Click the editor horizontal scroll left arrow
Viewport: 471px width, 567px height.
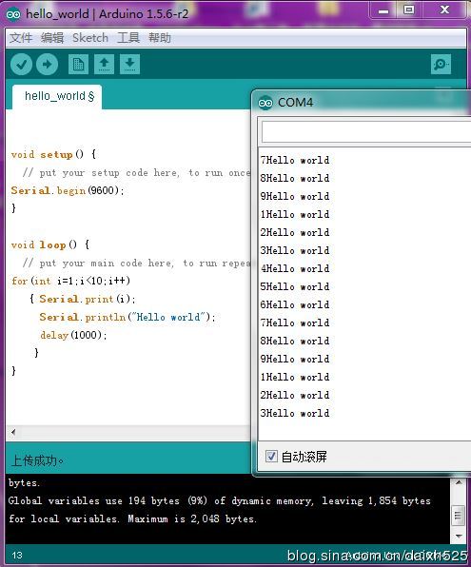tap(13, 432)
